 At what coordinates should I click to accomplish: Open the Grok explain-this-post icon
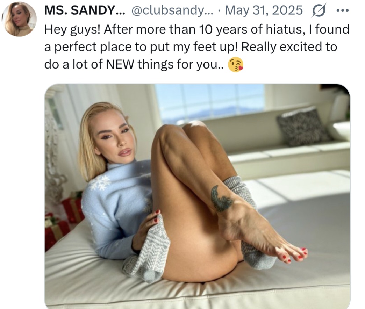coord(319,10)
